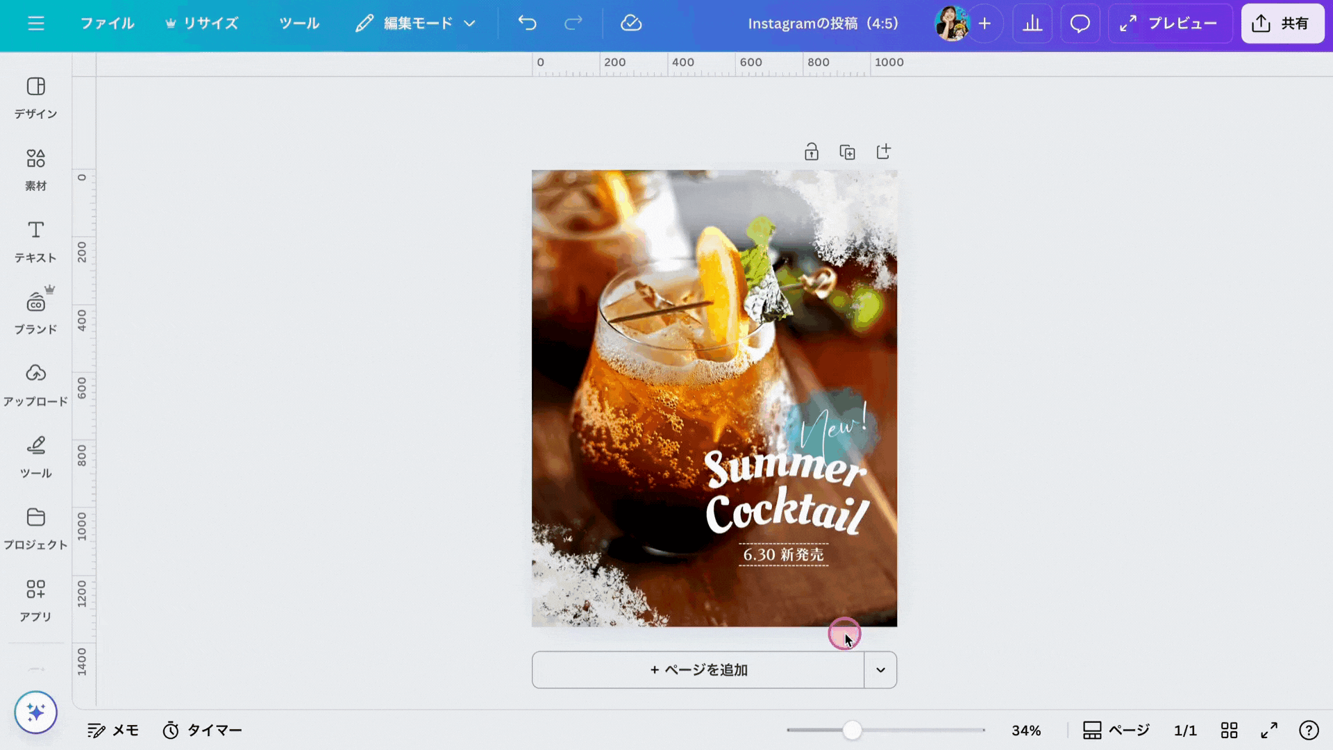Click the zoom slider handle
Image resolution: width=1333 pixels, height=750 pixels.
click(x=852, y=730)
